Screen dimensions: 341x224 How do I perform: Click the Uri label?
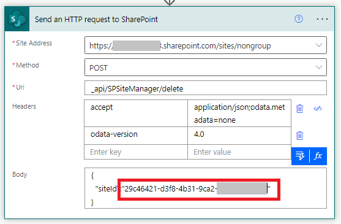pos(20,87)
